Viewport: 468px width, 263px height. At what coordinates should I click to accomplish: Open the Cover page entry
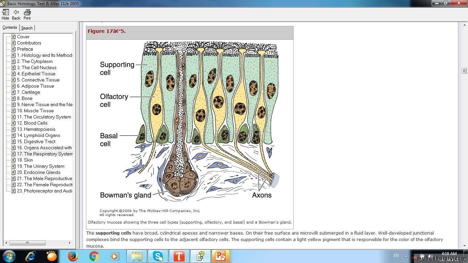(x=23, y=37)
